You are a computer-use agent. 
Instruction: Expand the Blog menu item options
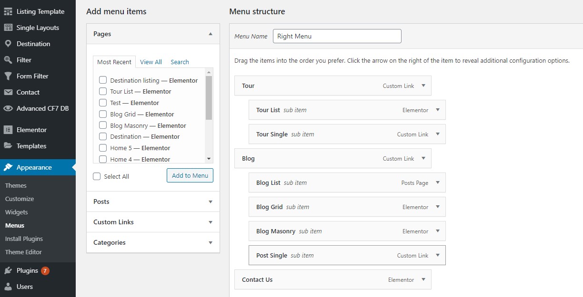[423, 159]
